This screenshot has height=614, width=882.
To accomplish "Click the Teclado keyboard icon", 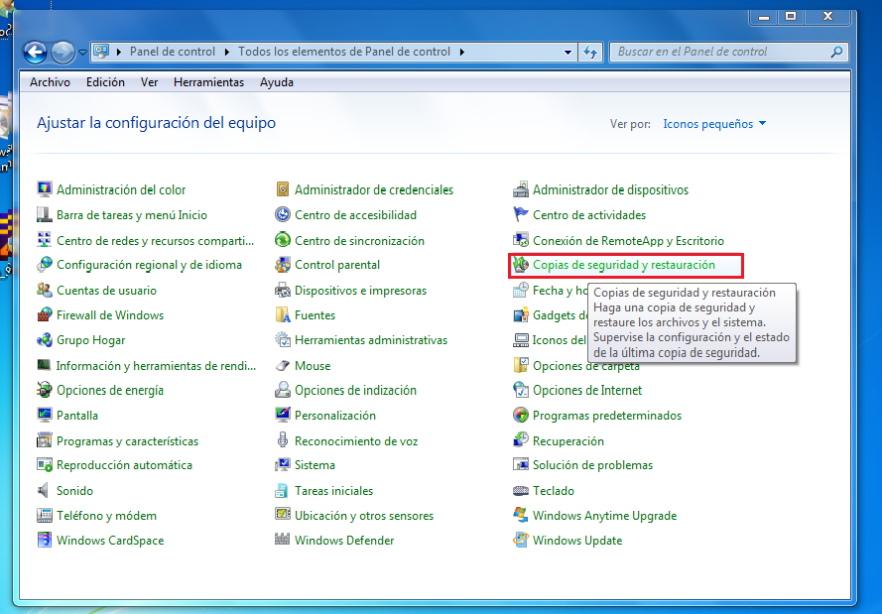I will pos(521,490).
